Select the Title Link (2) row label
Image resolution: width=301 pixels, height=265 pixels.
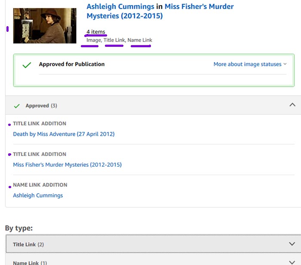coord(28,244)
